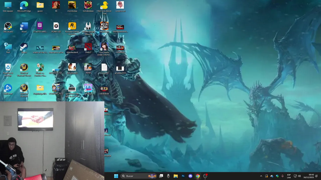Open the volume speaker tray icon
This screenshot has height=180, width=321.
[x=299, y=176]
